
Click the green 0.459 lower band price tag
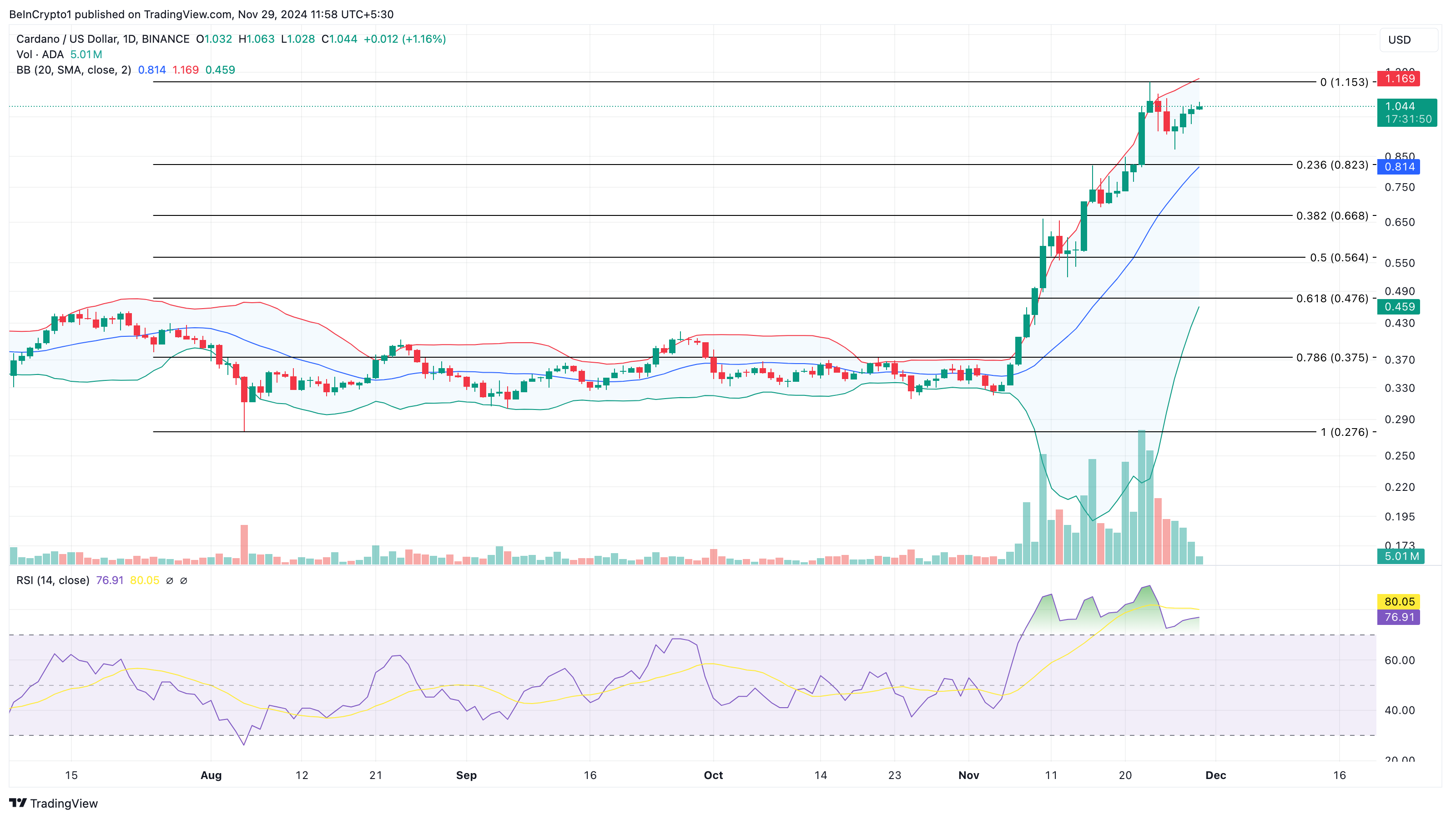click(x=1399, y=307)
